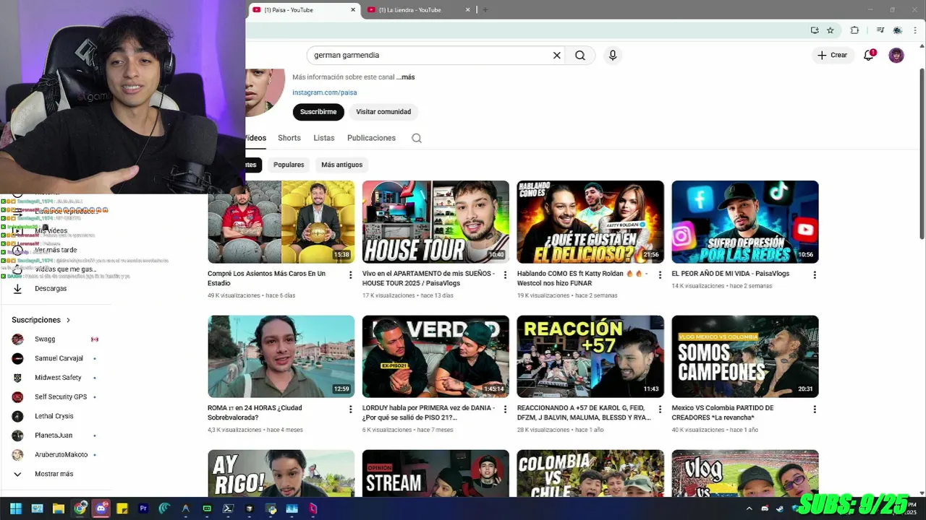Open File Explorer from the taskbar

click(x=59, y=508)
